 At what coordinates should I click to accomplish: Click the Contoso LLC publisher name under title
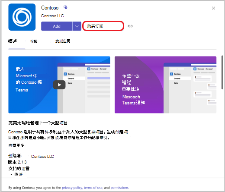52,16
